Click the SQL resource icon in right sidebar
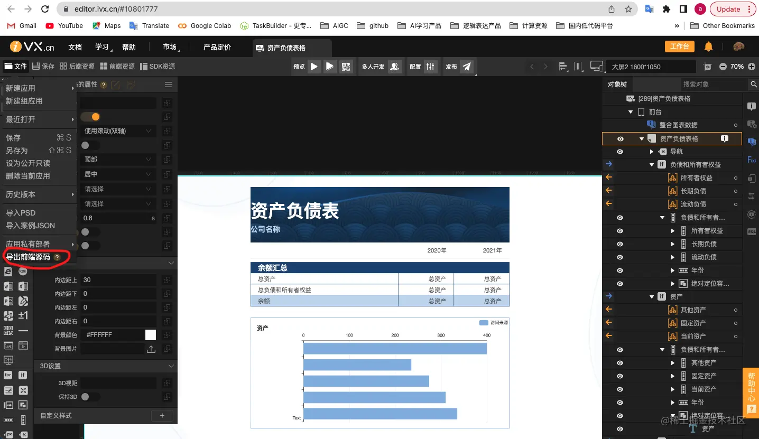This screenshot has width=759, height=439. [x=752, y=230]
